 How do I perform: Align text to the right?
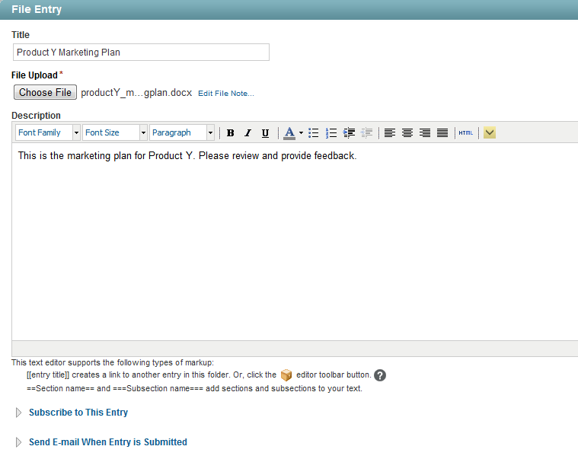click(x=425, y=133)
